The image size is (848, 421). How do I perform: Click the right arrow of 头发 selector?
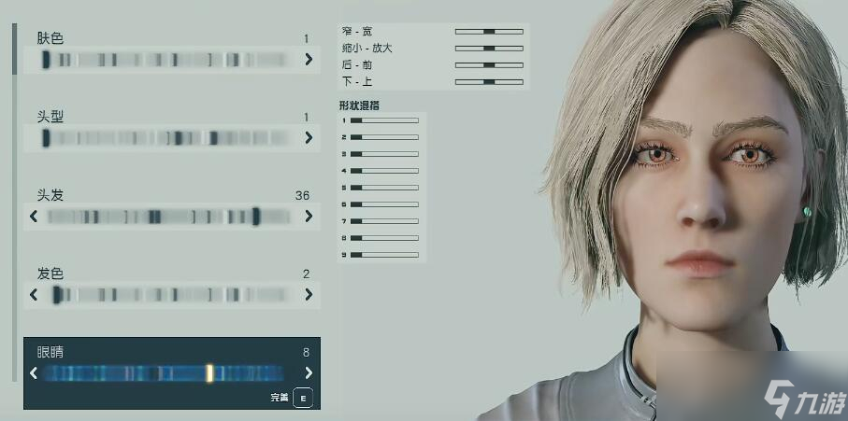[309, 217]
